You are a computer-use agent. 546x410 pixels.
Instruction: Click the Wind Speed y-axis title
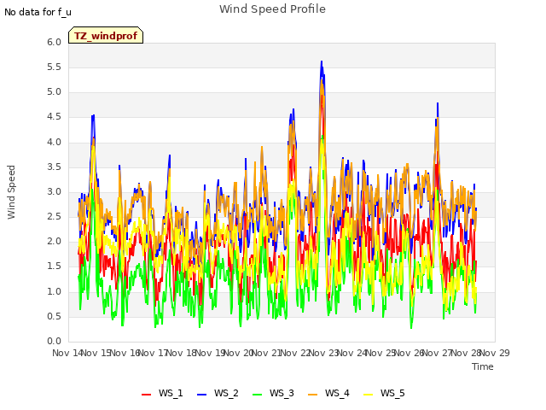11,192
